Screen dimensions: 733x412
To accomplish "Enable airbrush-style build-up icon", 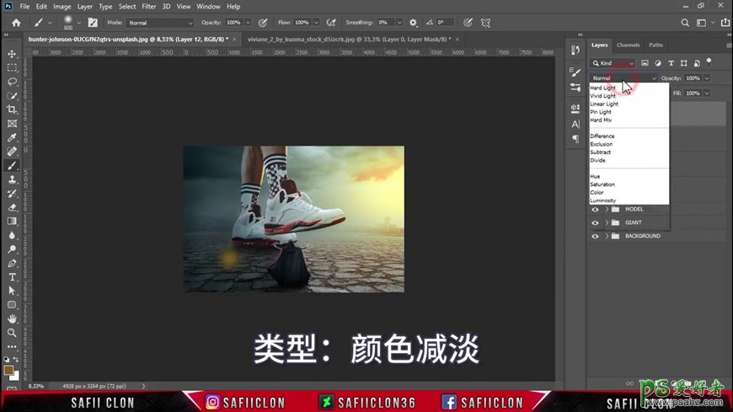I will click(x=331, y=23).
